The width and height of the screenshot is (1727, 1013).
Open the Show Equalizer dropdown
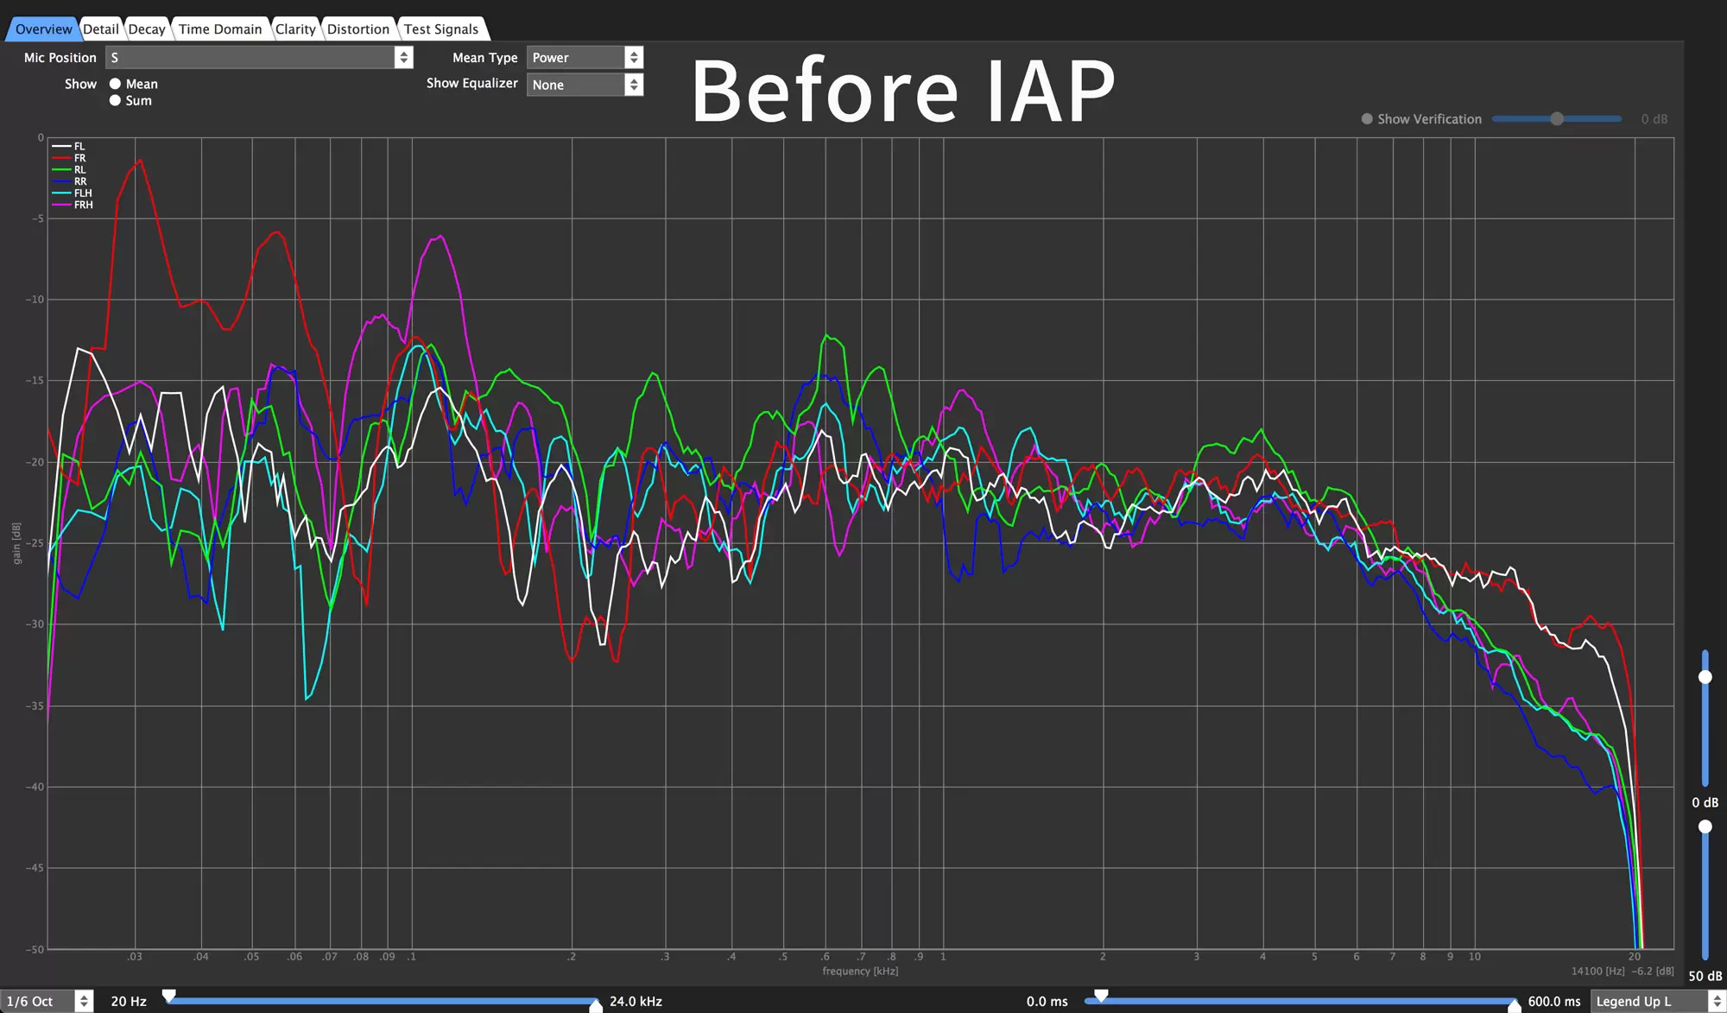(x=585, y=85)
